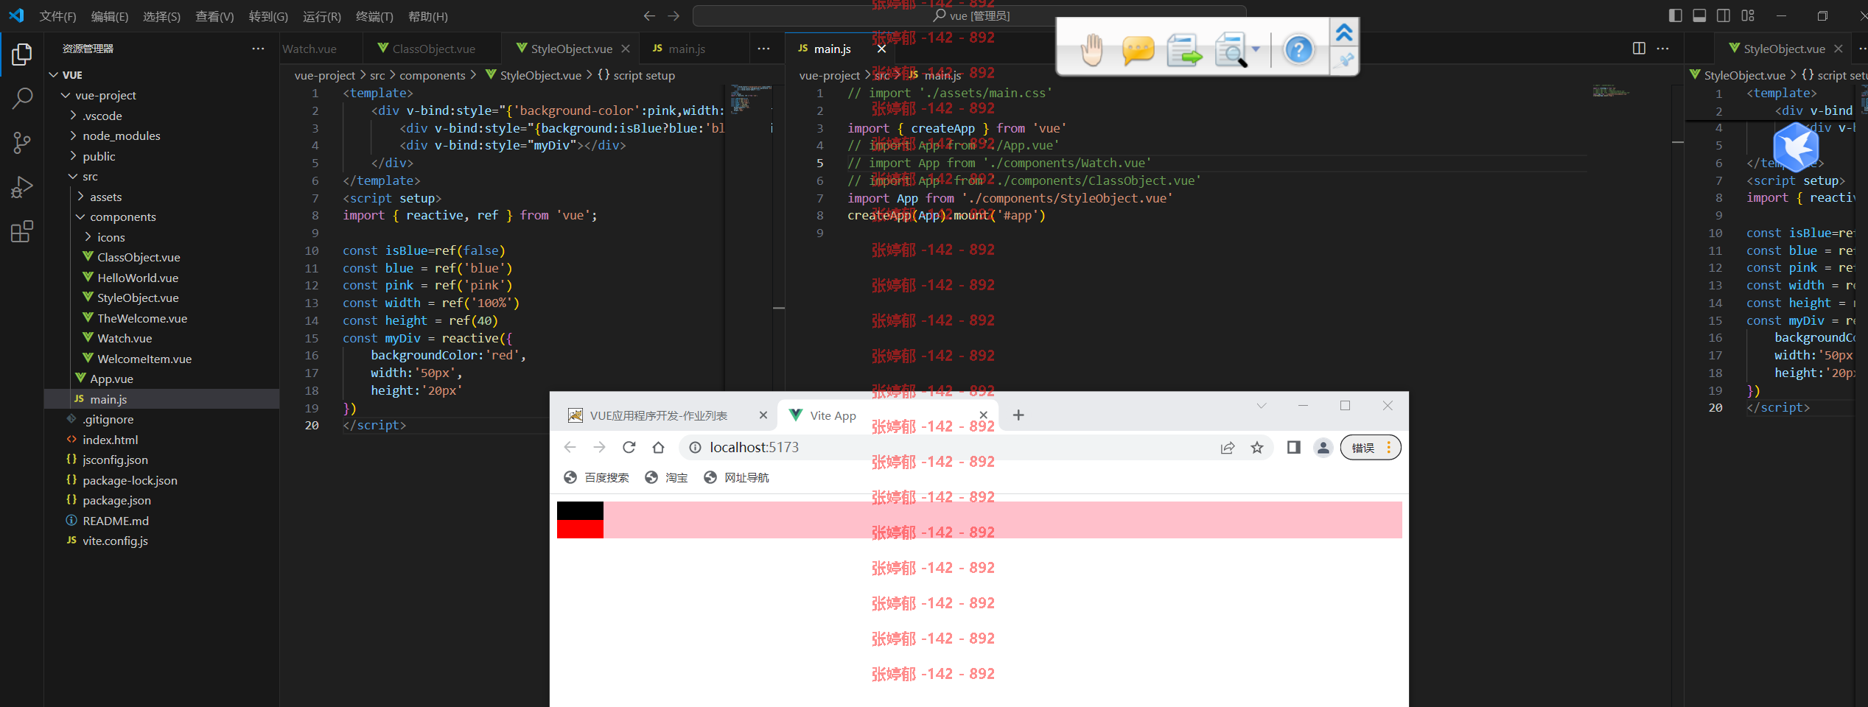Collapse the vue-project folder
Image resolution: width=1868 pixels, height=707 pixels.
(x=66, y=95)
